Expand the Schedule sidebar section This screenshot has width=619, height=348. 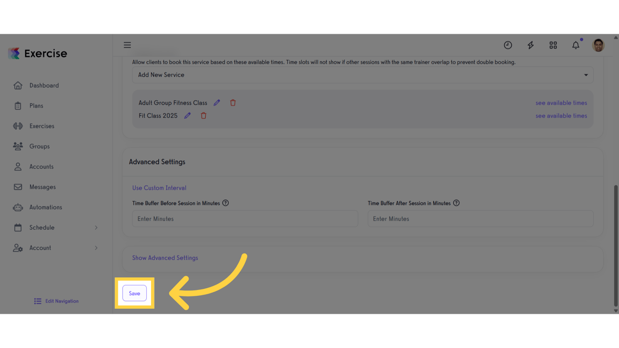(x=42, y=227)
